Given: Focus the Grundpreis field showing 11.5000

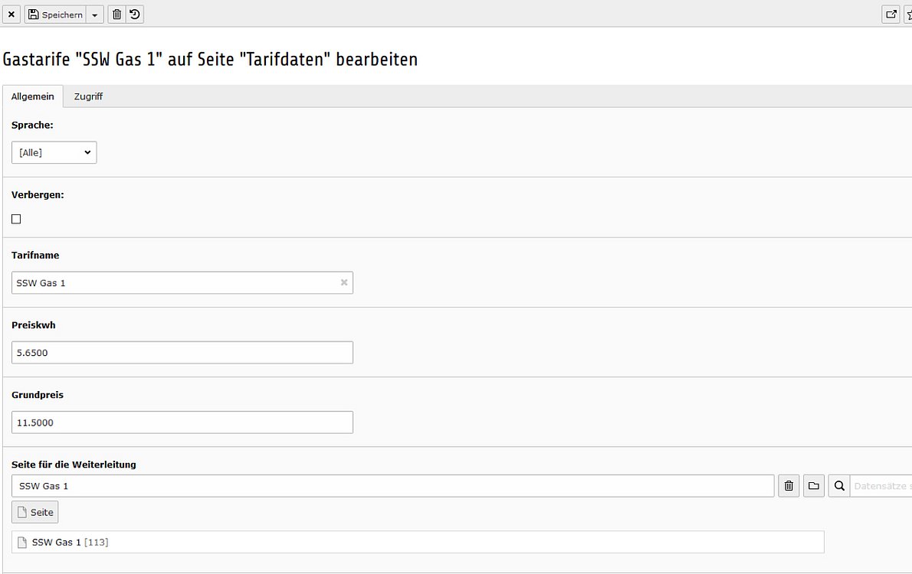Looking at the screenshot, I should pyautogui.click(x=182, y=422).
